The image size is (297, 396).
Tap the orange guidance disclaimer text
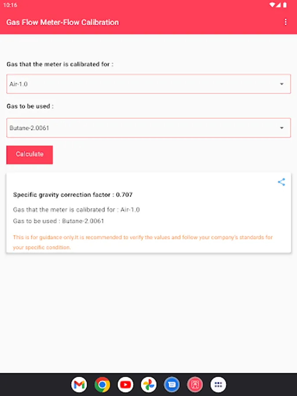pos(143,242)
